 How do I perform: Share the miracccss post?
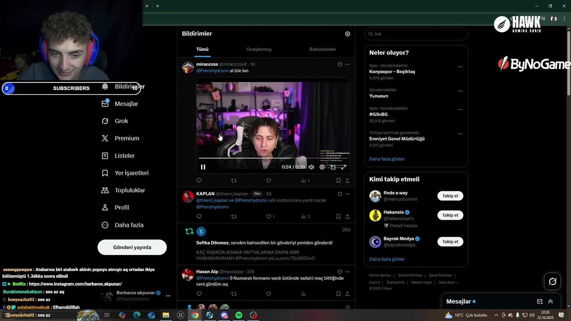[x=347, y=181]
